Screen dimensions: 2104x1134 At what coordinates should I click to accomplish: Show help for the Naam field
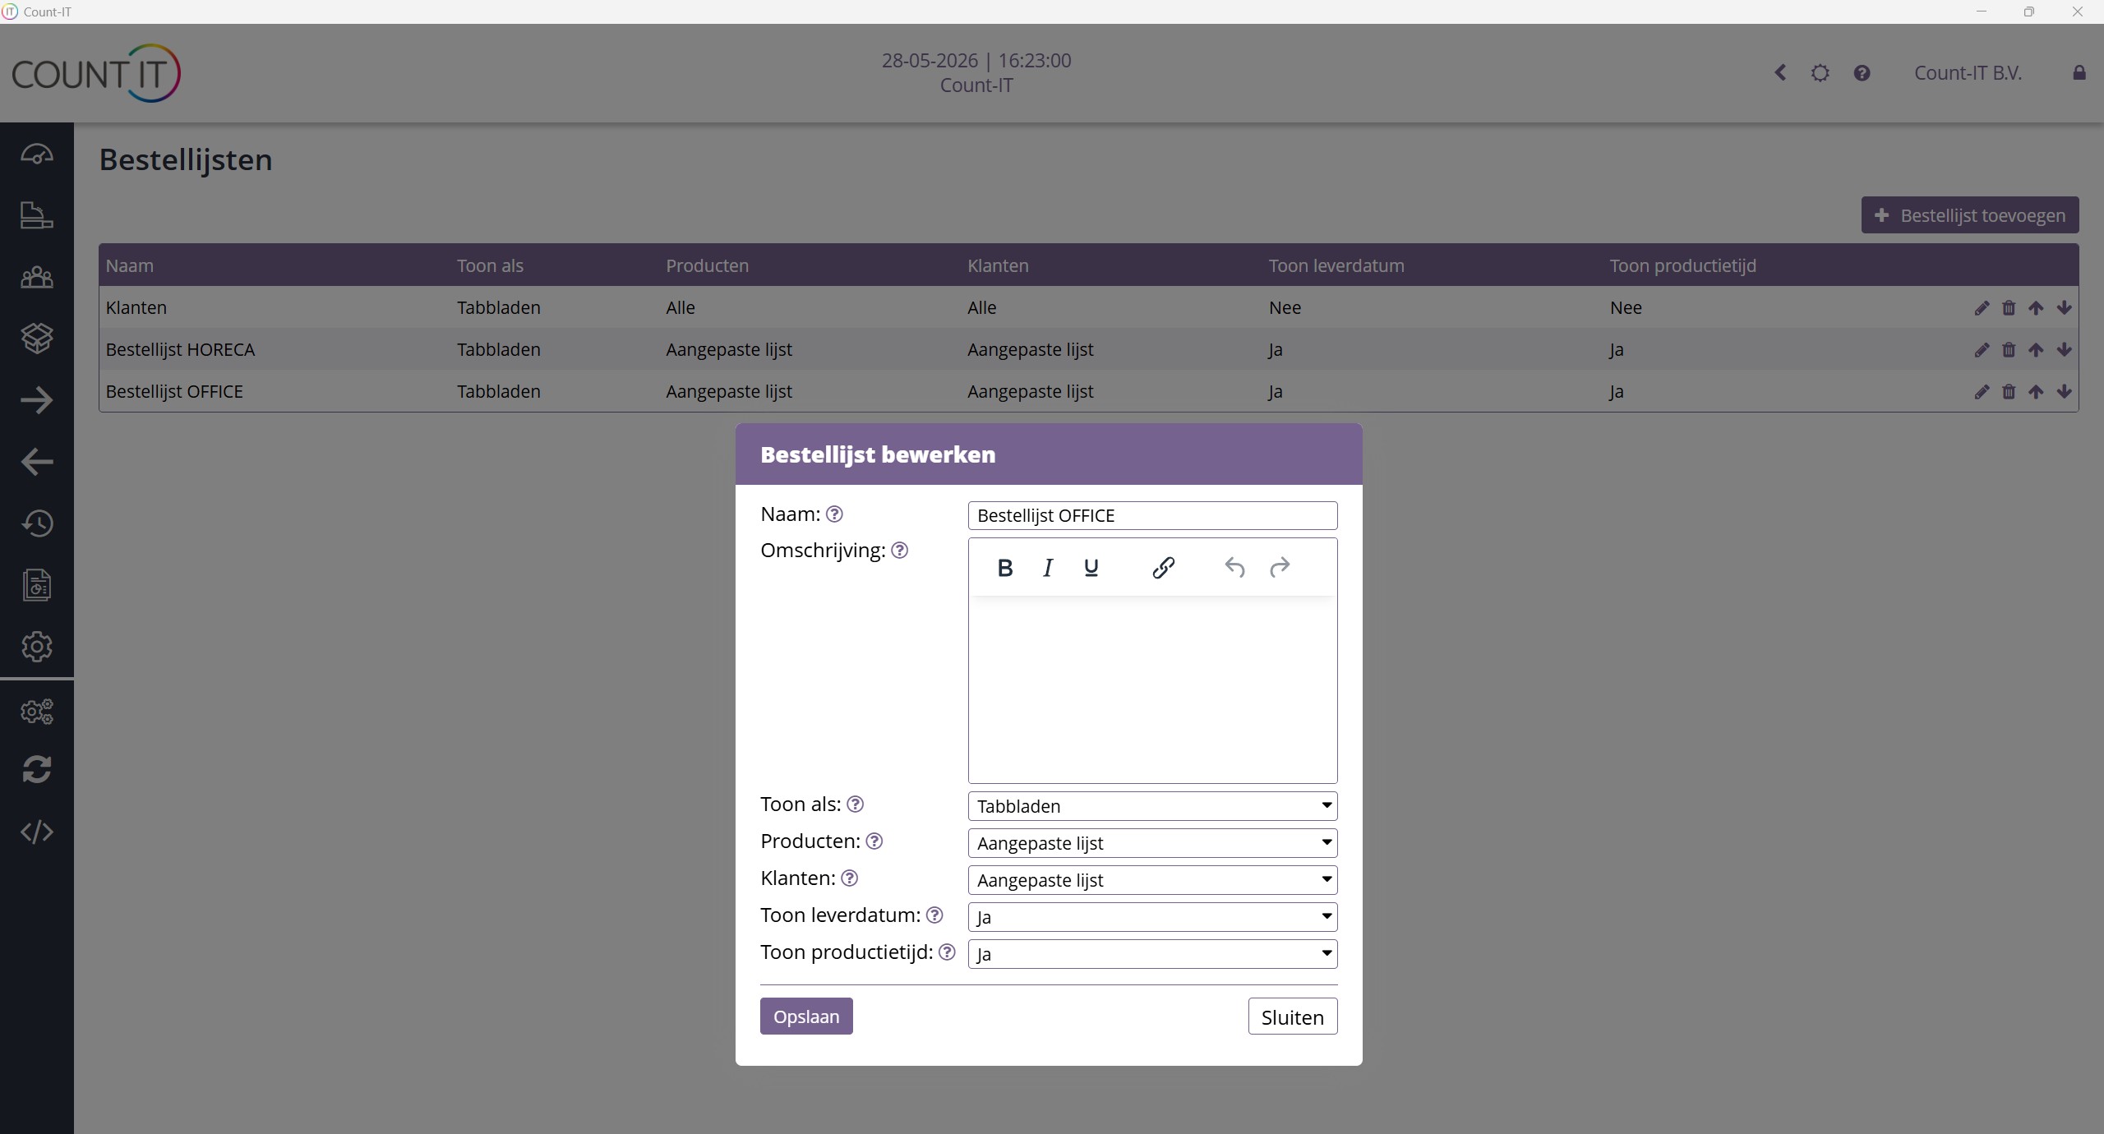pyautogui.click(x=834, y=514)
